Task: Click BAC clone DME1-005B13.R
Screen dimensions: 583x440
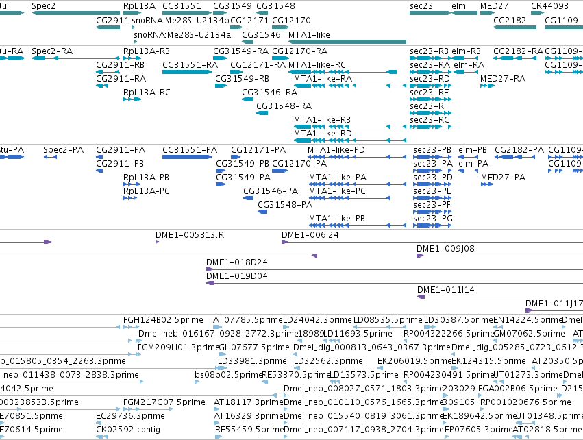Action: coord(158,242)
